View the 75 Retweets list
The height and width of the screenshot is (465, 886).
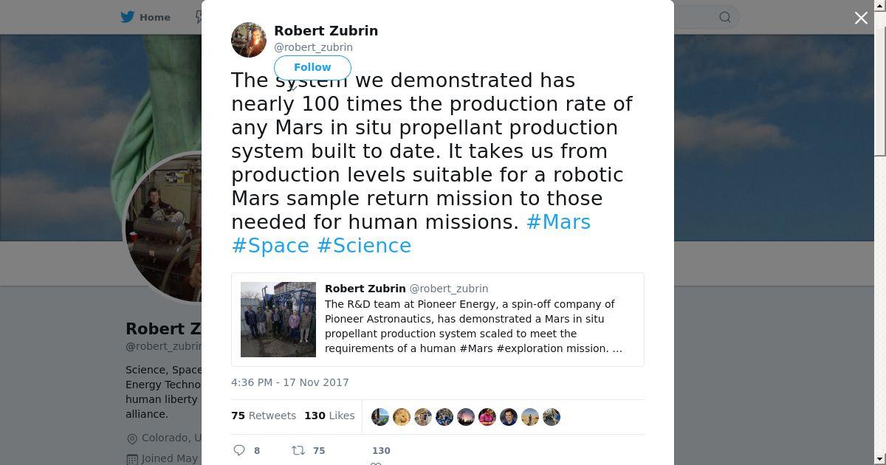(x=264, y=416)
